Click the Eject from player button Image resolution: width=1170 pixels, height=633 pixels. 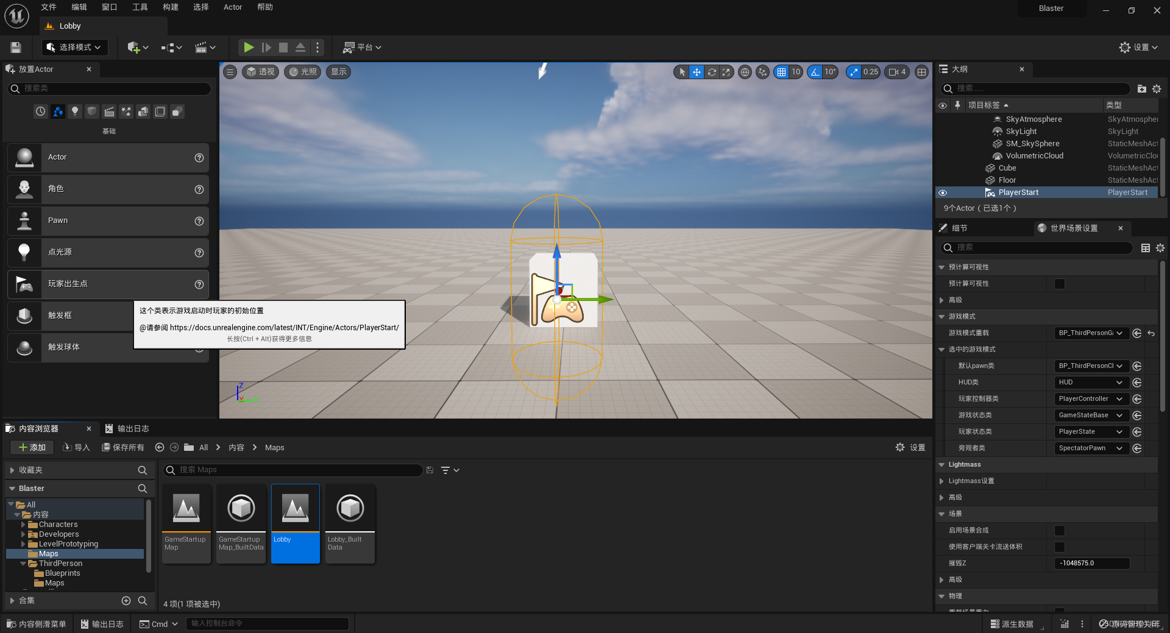coord(300,47)
